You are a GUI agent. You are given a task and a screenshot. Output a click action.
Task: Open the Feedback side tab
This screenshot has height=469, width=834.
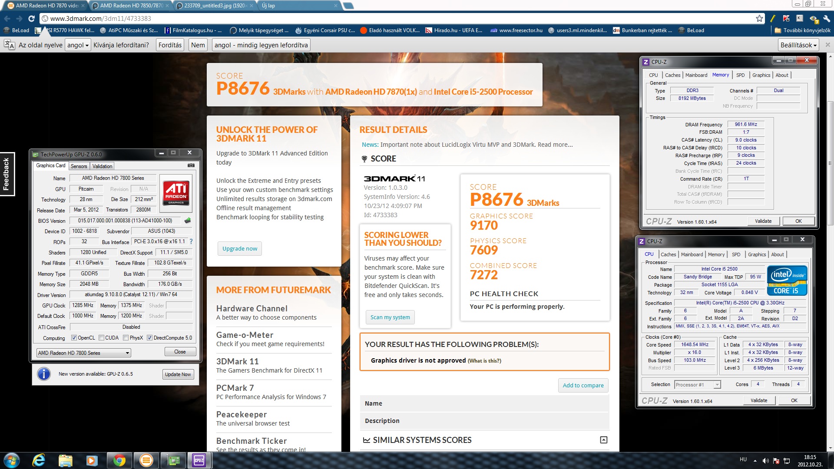tap(7, 174)
